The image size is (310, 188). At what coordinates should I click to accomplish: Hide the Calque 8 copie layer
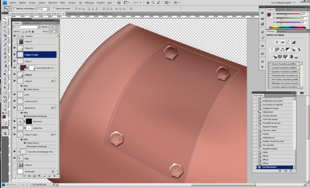click(x=14, y=55)
